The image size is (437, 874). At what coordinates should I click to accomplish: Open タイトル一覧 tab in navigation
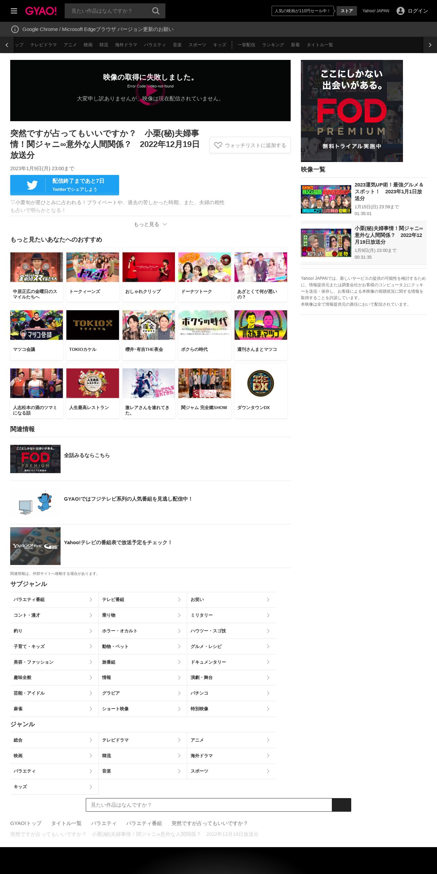[320, 45]
